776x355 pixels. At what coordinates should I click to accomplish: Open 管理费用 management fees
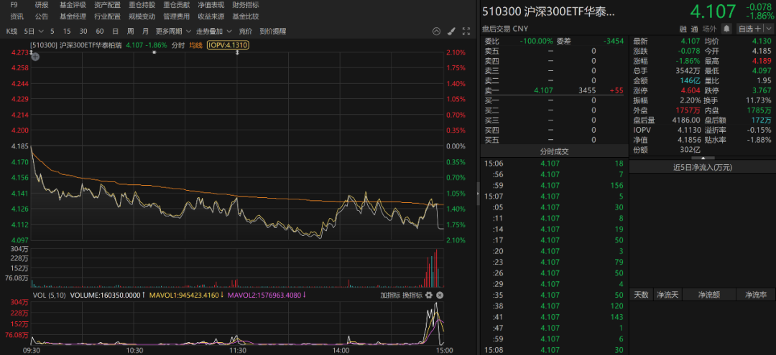point(177,16)
